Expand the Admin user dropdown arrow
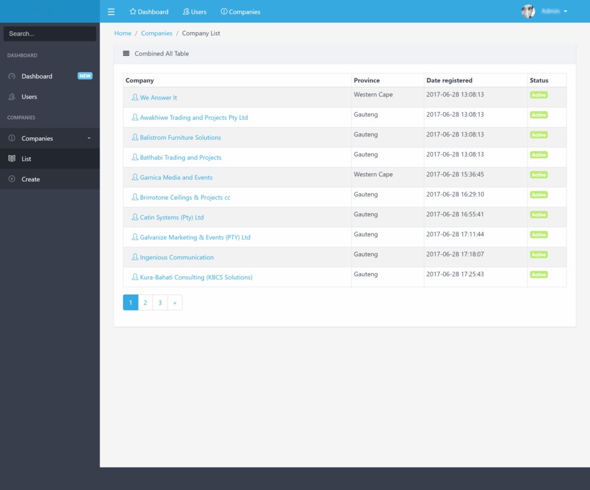 [x=565, y=11]
